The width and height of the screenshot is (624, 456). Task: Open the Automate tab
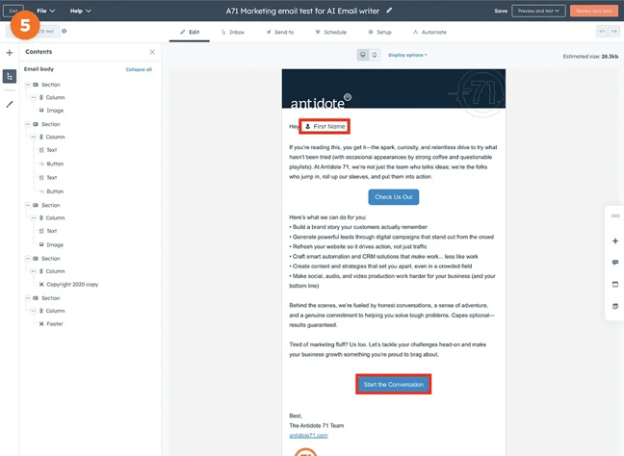click(x=429, y=32)
